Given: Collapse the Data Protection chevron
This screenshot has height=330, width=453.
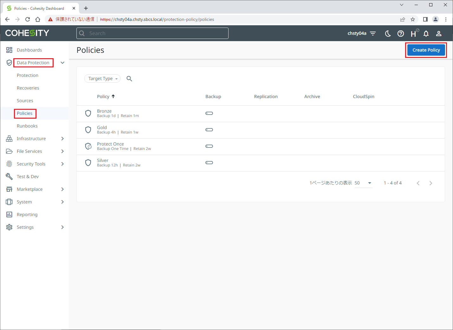Looking at the screenshot, I should click(62, 63).
